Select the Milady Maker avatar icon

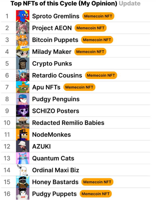[x=23, y=52]
